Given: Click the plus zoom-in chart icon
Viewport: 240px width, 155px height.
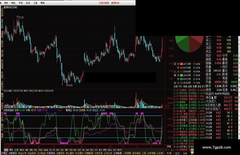Looking at the screenshot, I should click(x=166, y=150).
